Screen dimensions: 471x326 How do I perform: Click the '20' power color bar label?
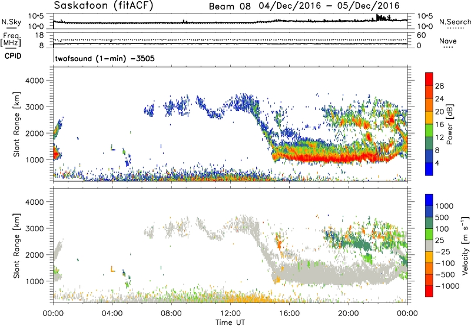pyautogui.click(x=439, y=112)
